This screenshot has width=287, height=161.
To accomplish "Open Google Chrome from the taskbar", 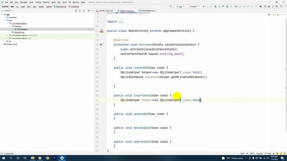I will (48, 158).
